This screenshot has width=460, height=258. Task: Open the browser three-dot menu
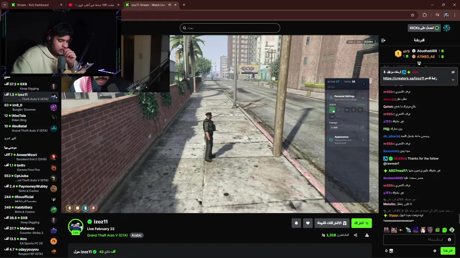pos(454,15)
